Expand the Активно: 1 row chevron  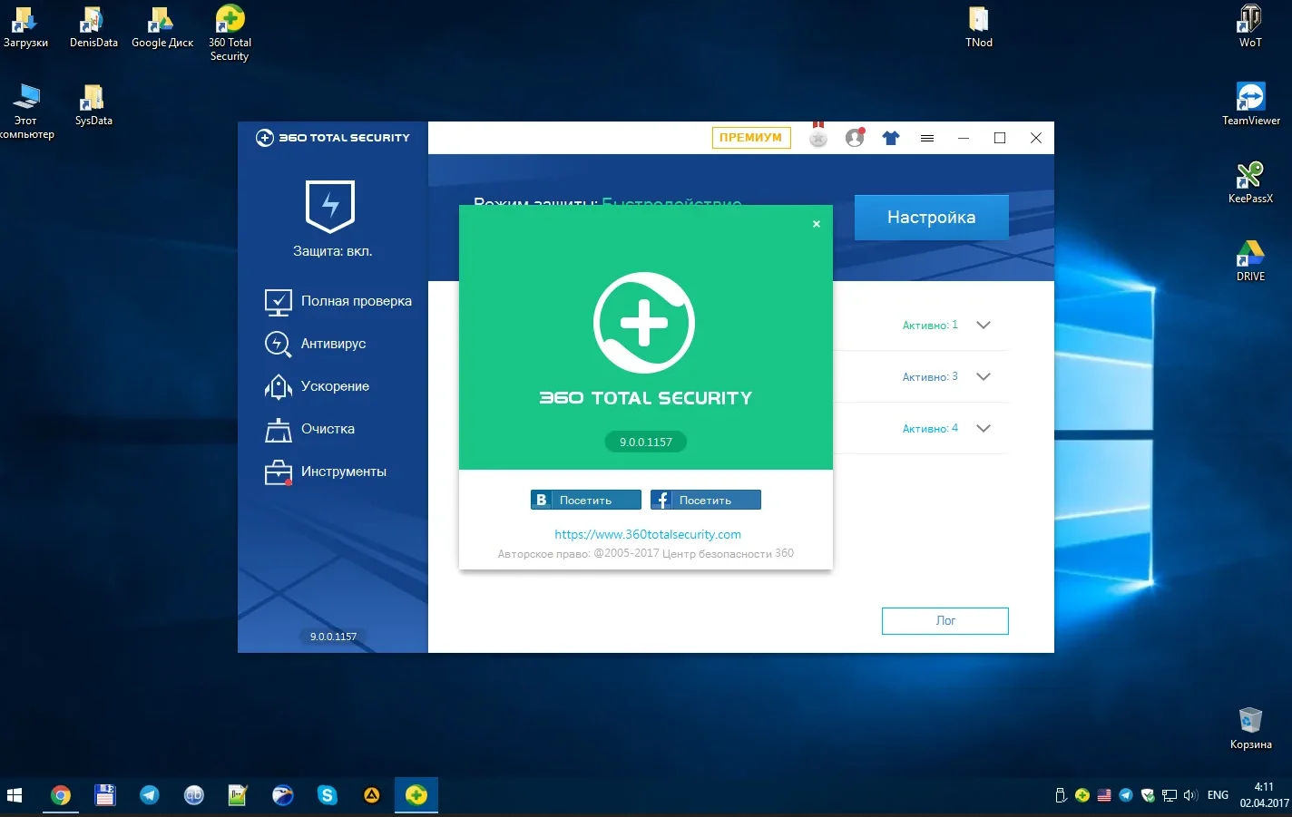984,325
